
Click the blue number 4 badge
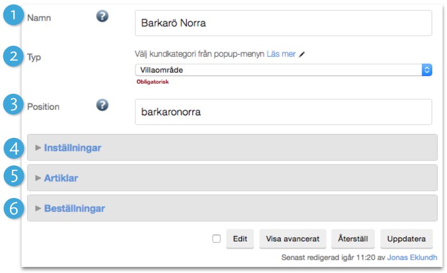(x=13, y=148)
